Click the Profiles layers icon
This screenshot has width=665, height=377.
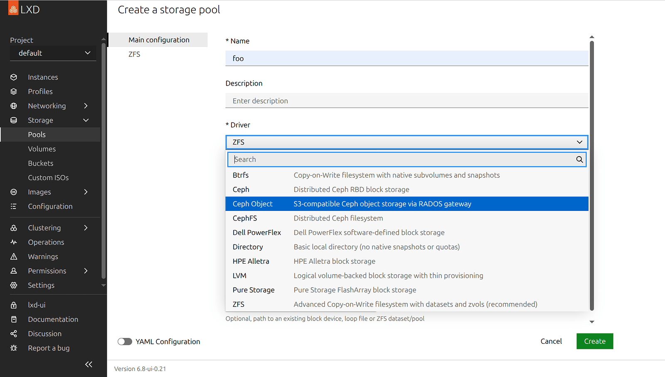click(x=14, y=91)
